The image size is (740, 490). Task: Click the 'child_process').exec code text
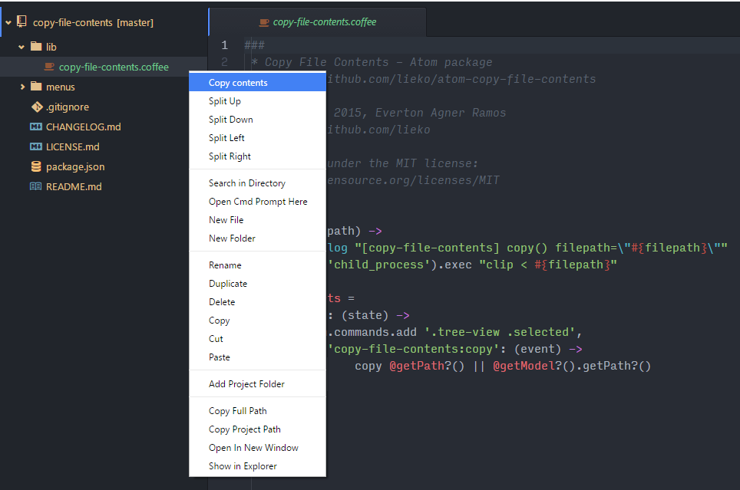(399, 265)
